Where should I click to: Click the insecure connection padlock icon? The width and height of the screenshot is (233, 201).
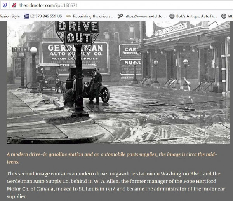pos(14,5)
